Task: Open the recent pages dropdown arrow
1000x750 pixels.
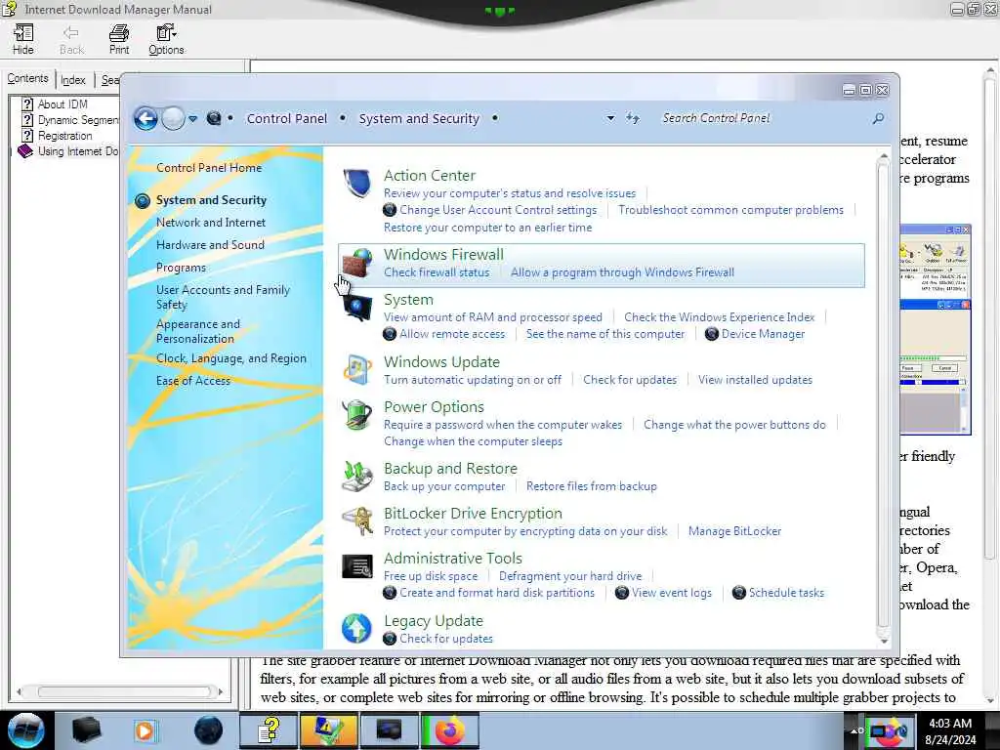Action: coord(192,118)
